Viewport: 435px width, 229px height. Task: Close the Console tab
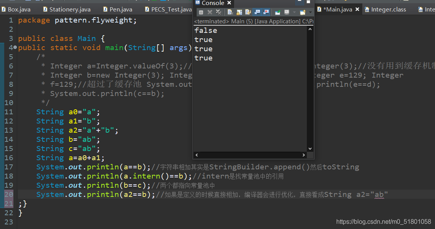229,3
